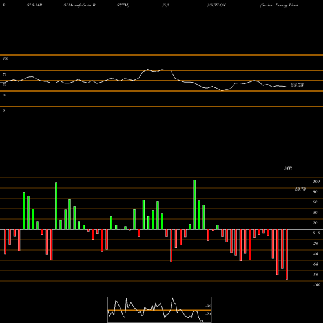The image size is (323, 323).
Task: Click the 'MR' panel title
Action: pyautogui.click(x=288, y=168)
